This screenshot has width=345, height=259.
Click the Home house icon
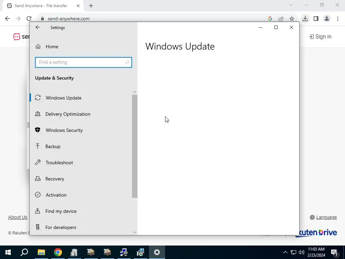coord(38,47)
